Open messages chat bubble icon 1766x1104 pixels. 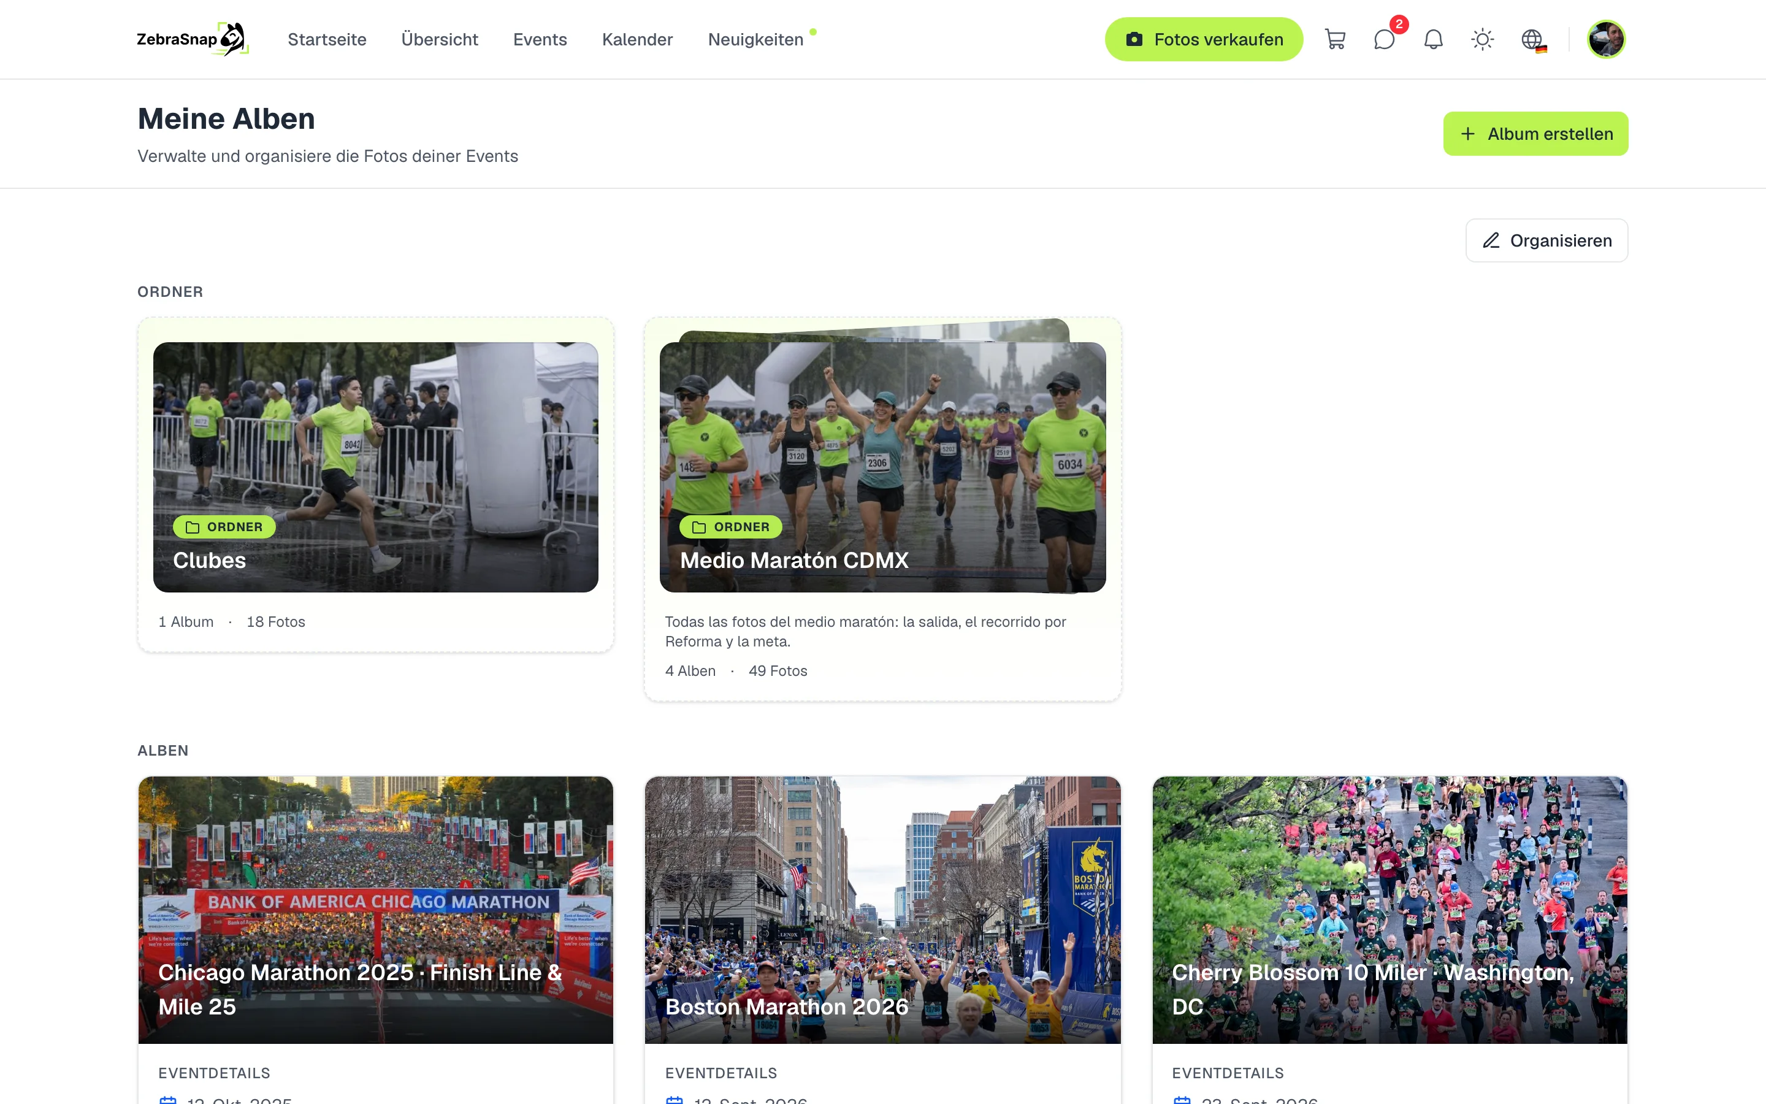tap(1383, 39)
